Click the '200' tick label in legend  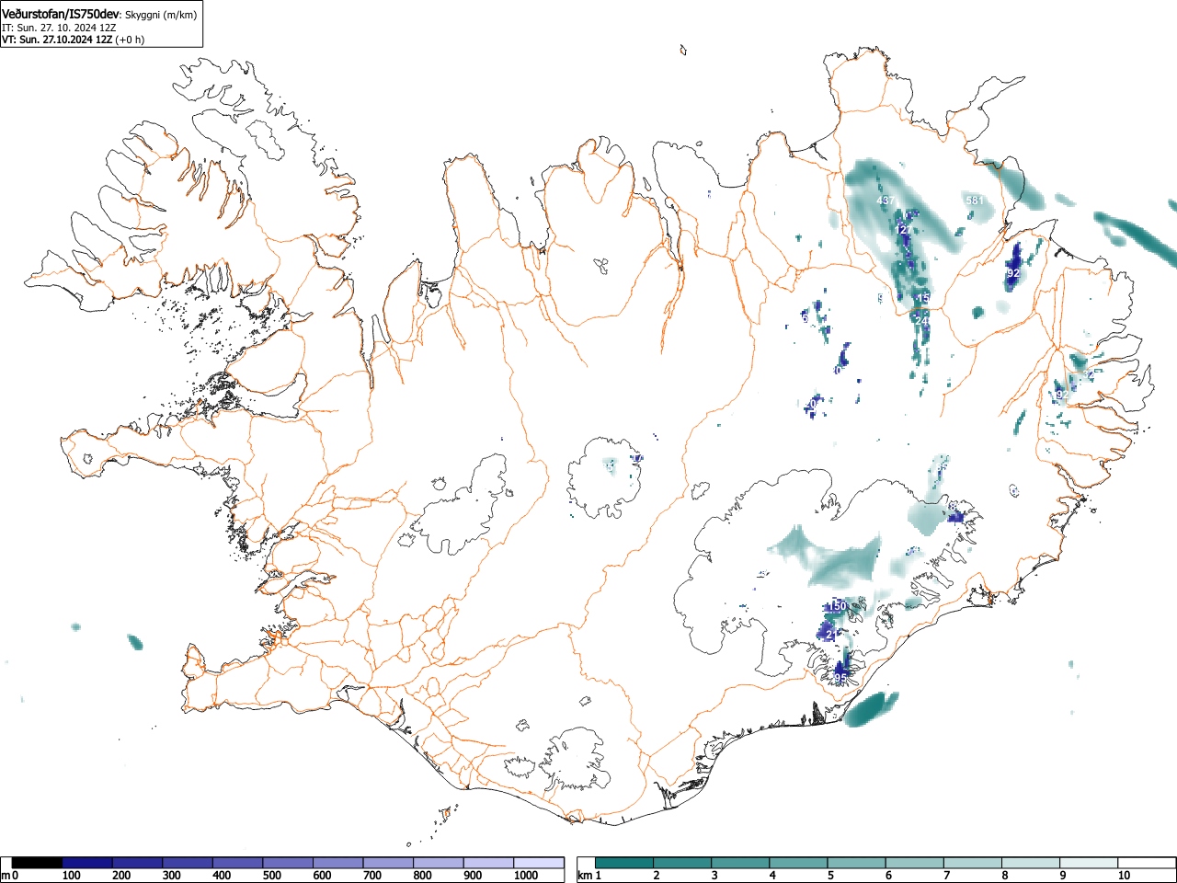(121, 876)
